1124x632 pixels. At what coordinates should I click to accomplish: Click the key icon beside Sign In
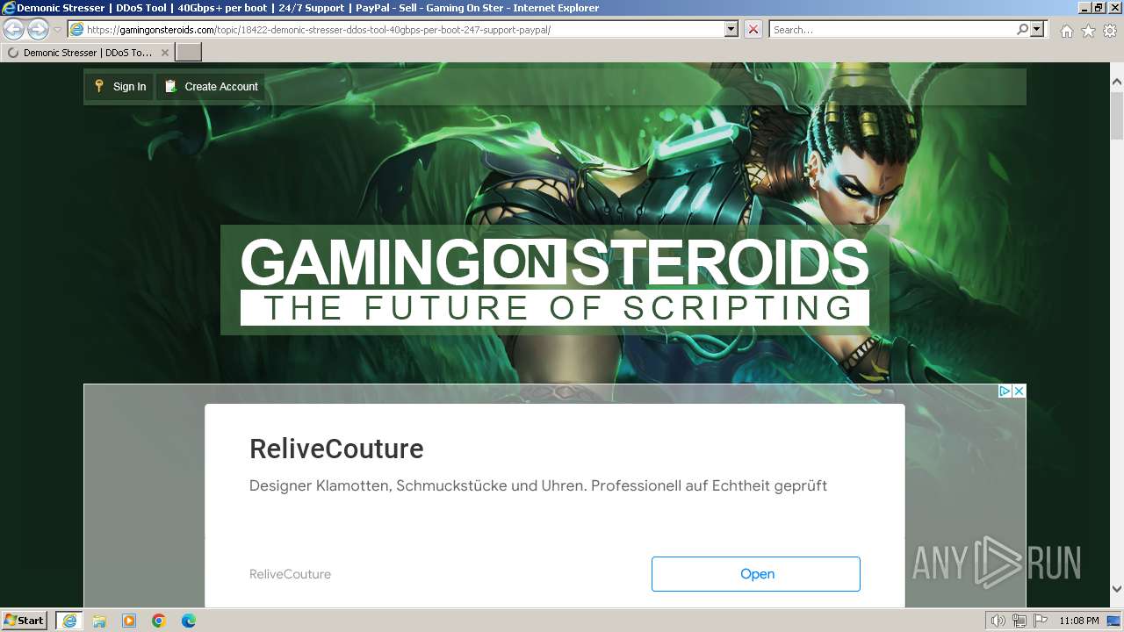coord(99,86)
